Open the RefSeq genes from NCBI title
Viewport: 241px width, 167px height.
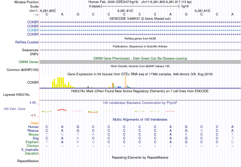[140, 39]
